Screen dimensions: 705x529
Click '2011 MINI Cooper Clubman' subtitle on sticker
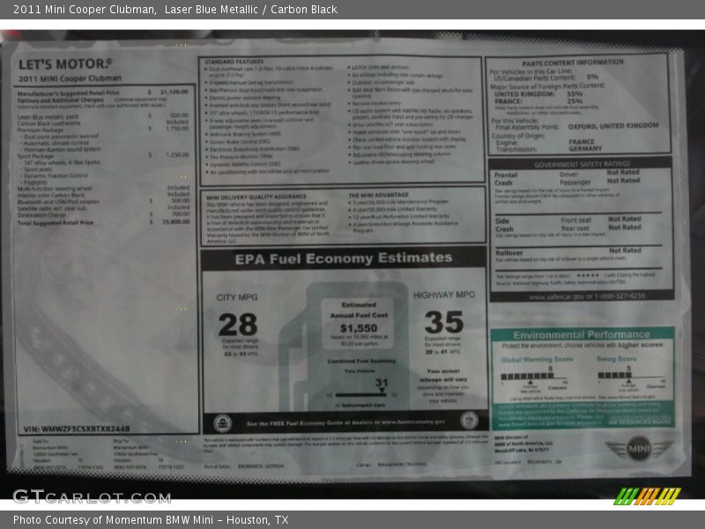coord(70,78)
